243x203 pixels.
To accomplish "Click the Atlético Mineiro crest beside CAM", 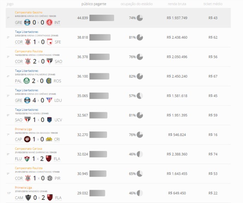I will pyautogui.click(x=28, y=198).
